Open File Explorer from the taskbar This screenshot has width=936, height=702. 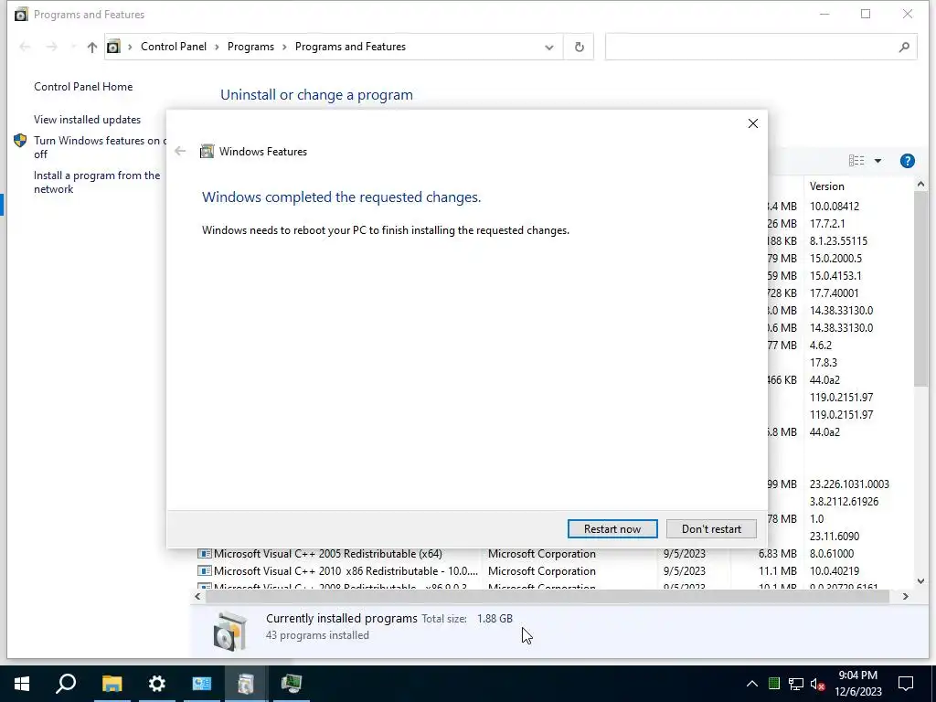(112, 684)
